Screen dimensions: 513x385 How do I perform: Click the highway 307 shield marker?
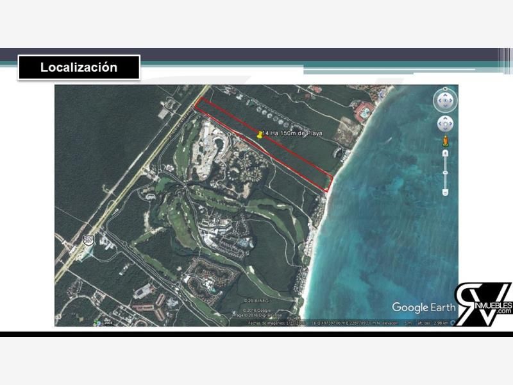point(88,240)
